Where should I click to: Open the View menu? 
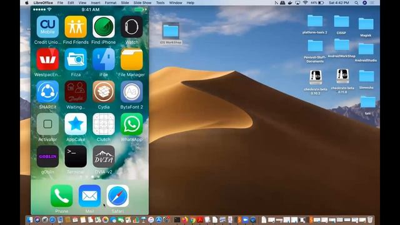click(82, 2)
